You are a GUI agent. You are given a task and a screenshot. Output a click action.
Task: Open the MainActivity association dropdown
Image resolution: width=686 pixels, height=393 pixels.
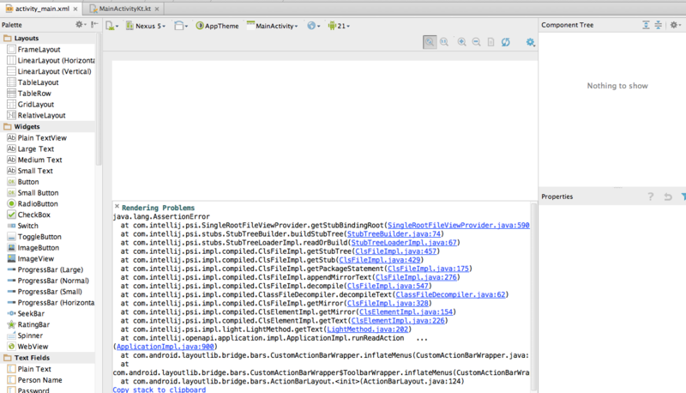(x=272, y=26)
